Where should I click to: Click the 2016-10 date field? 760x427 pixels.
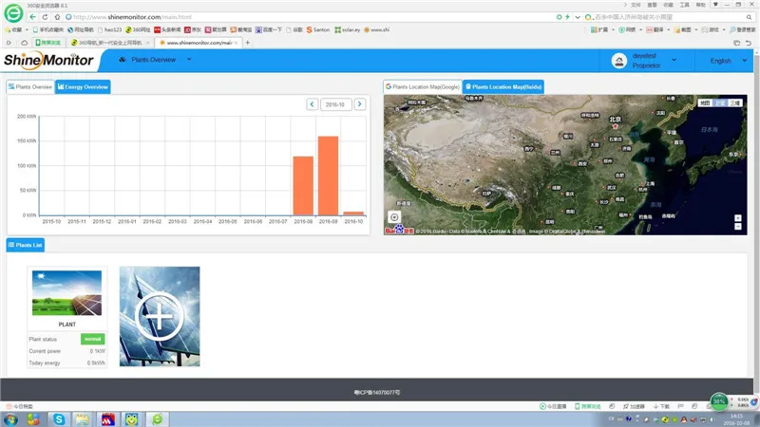click(x=335, y=104)
